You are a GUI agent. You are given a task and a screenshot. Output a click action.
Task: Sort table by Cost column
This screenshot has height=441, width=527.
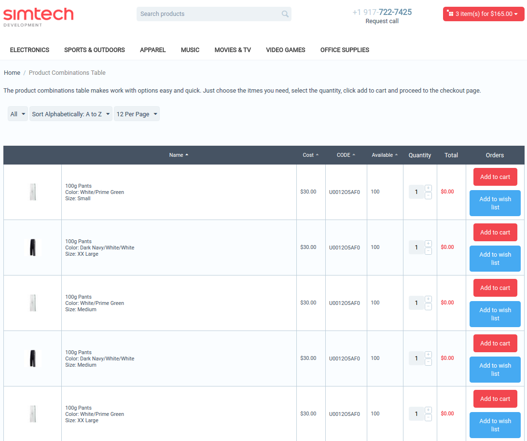click(x=310, y=155)
